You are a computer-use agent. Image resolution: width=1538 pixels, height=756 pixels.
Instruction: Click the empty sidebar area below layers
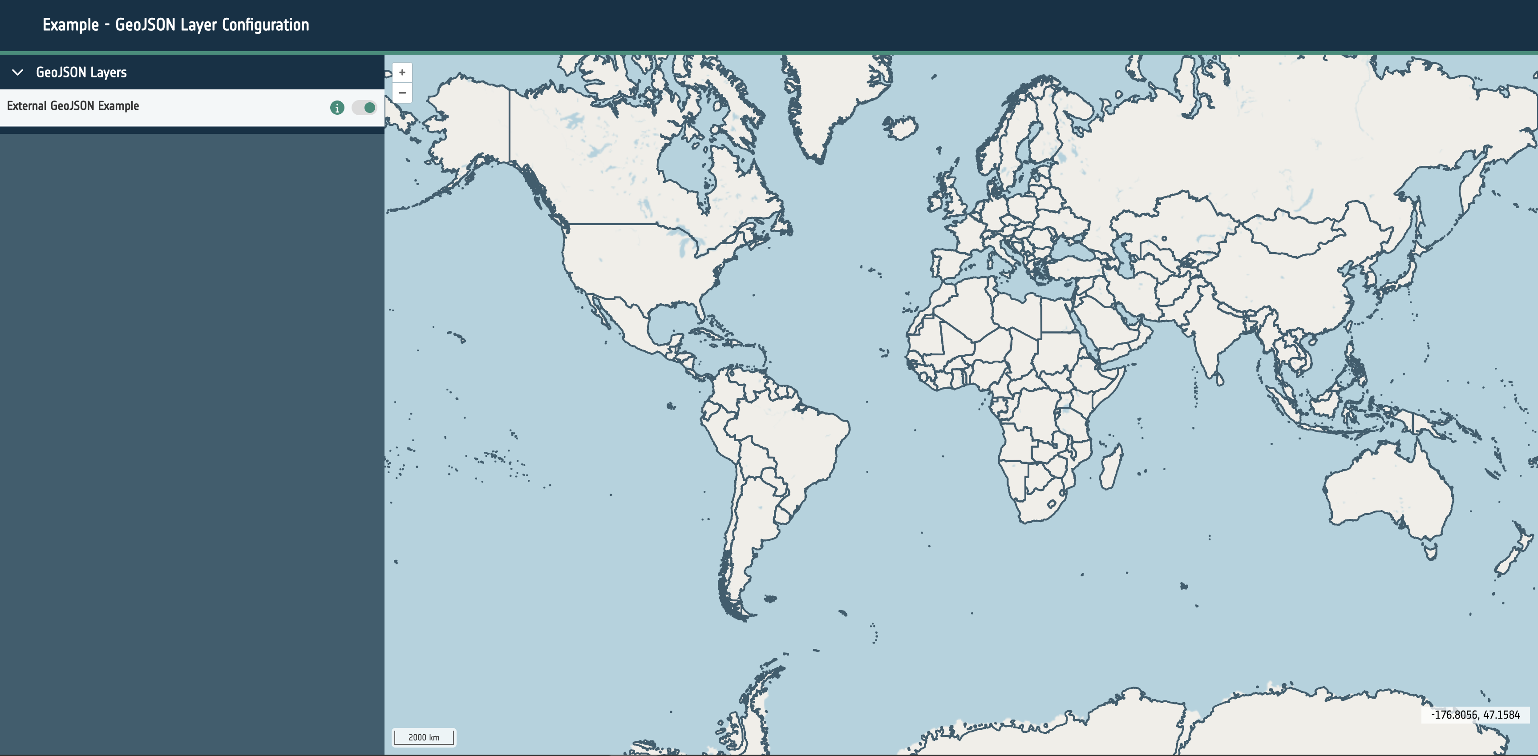191,418
